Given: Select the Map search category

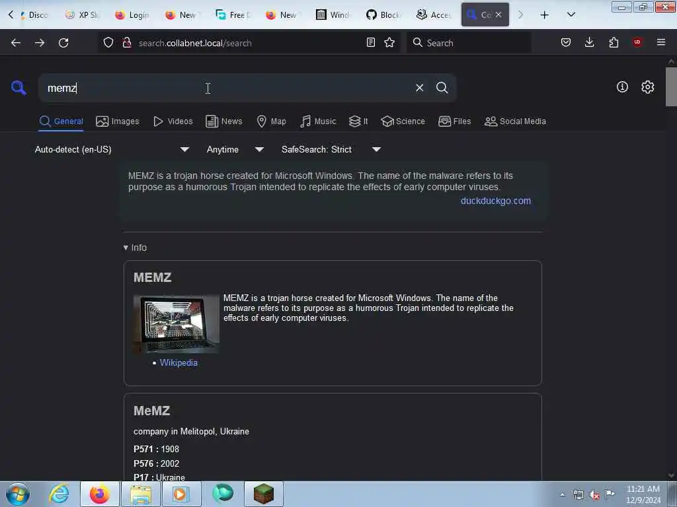Looking at the screenshot, I should click(271, 121).
